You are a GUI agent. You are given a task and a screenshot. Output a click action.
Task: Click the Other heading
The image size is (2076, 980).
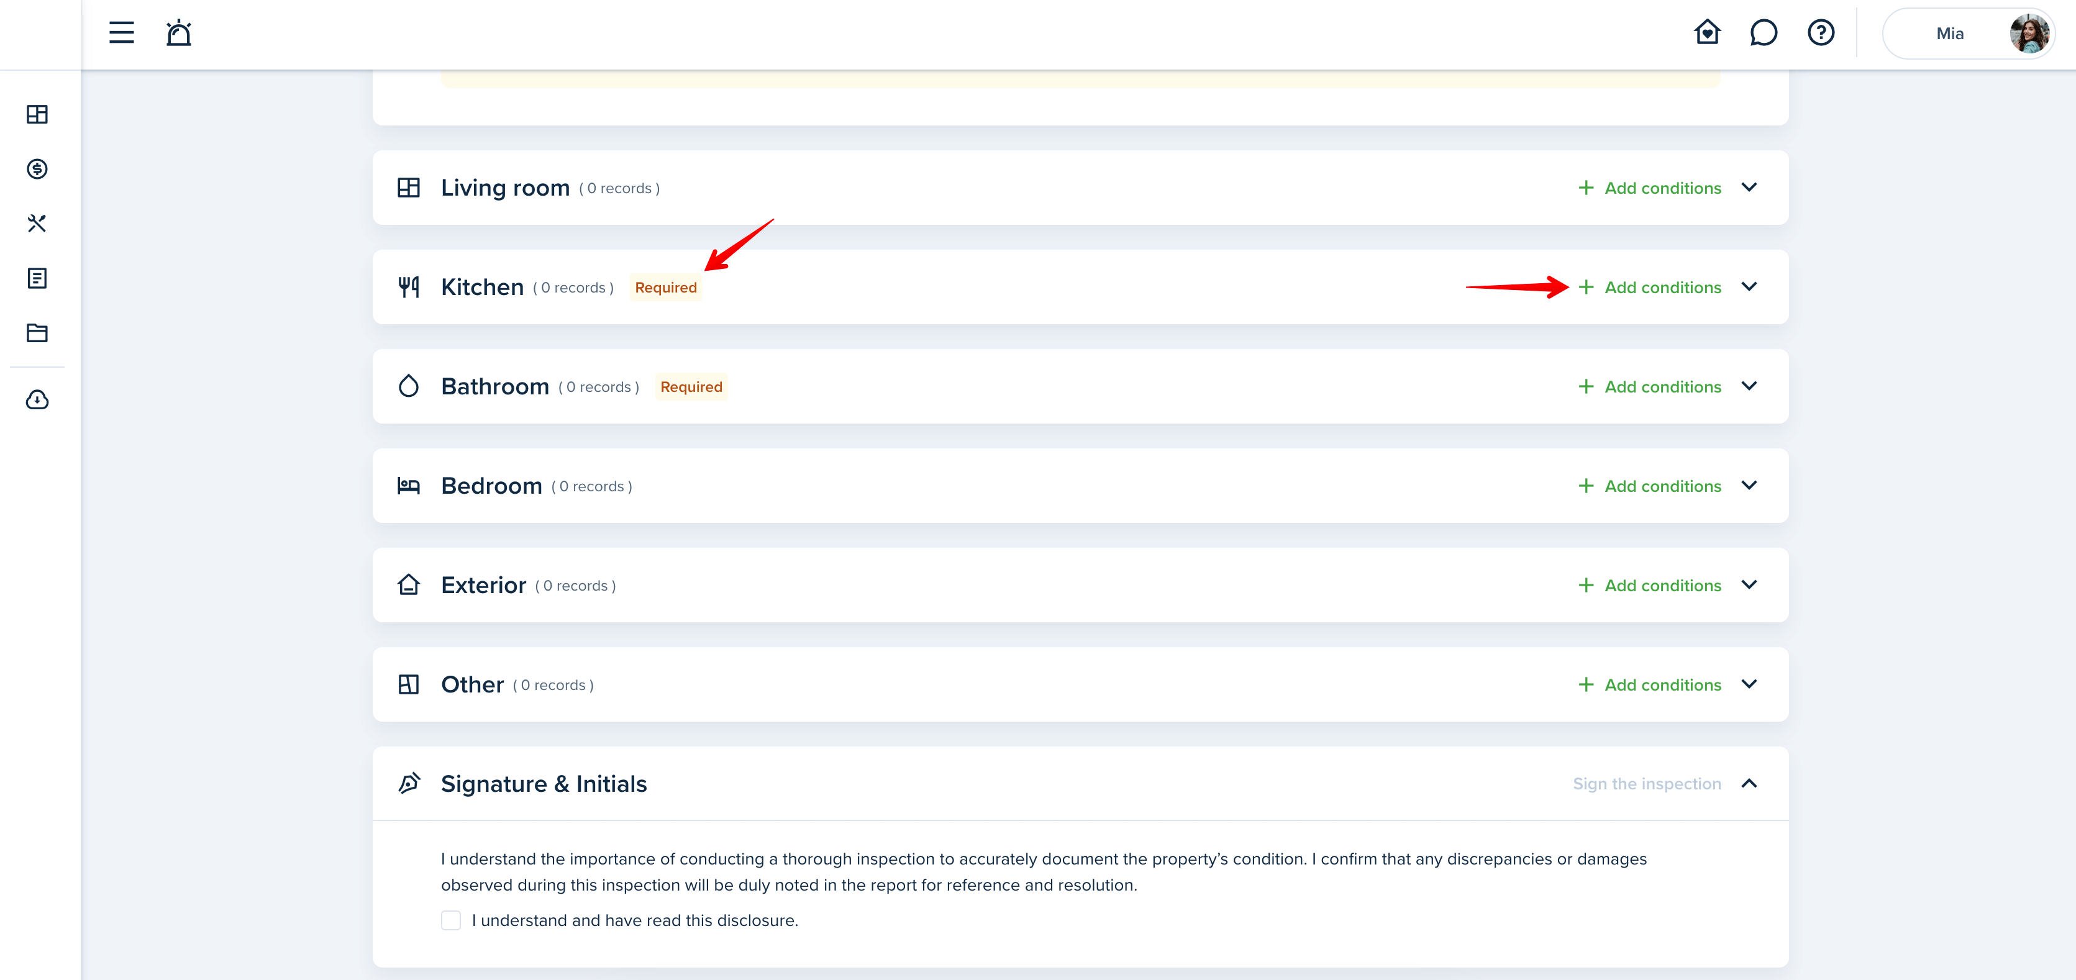[x=472, y=684]
